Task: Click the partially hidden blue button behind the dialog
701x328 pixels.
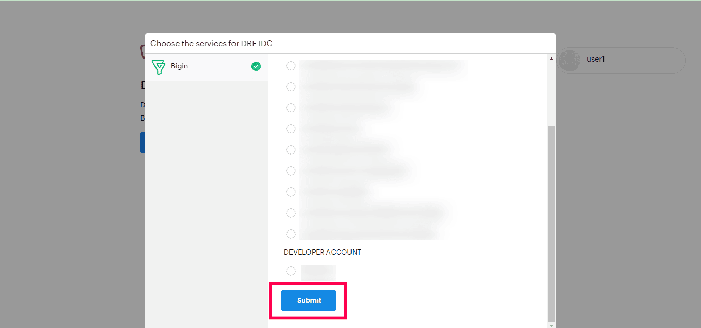Action: (x=143, y=143)
